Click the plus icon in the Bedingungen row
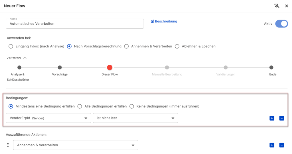 (272, 118)
